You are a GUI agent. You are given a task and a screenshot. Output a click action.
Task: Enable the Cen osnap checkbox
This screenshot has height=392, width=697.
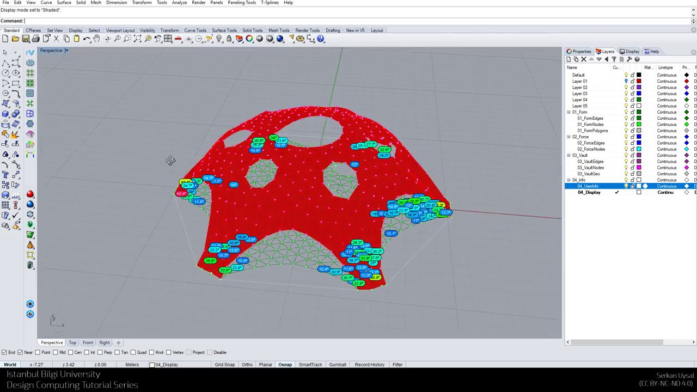coord(71,352)
